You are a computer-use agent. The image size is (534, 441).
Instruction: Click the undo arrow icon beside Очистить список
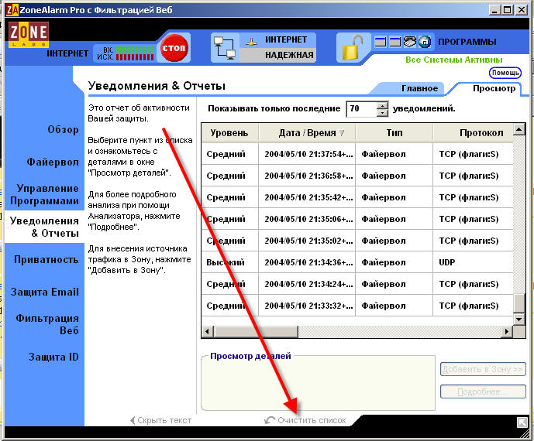[x=270, y=420]
